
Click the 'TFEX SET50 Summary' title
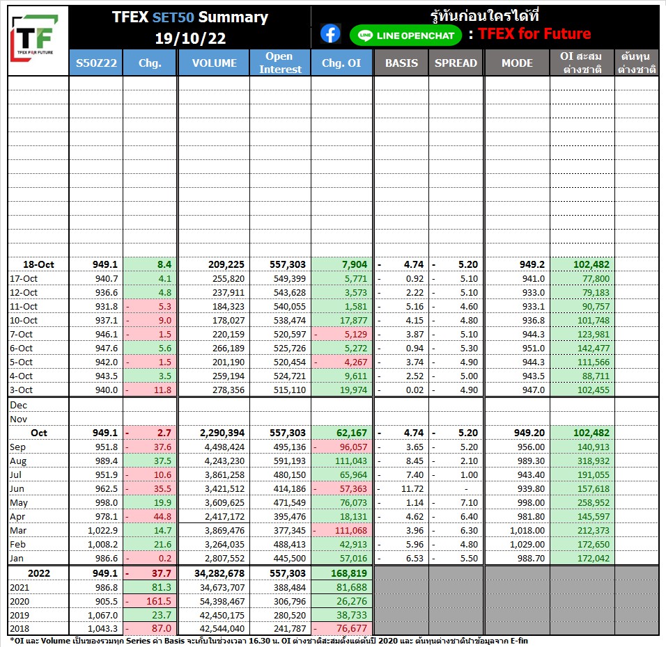pos(190,17)
